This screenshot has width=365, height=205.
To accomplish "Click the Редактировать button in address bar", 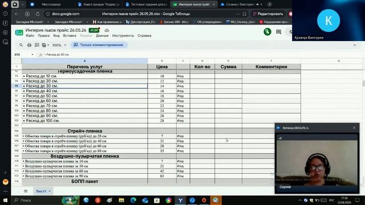I will 268,14.
